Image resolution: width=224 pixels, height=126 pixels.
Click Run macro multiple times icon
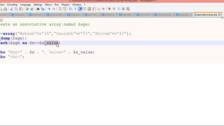(x=123, y=9)
